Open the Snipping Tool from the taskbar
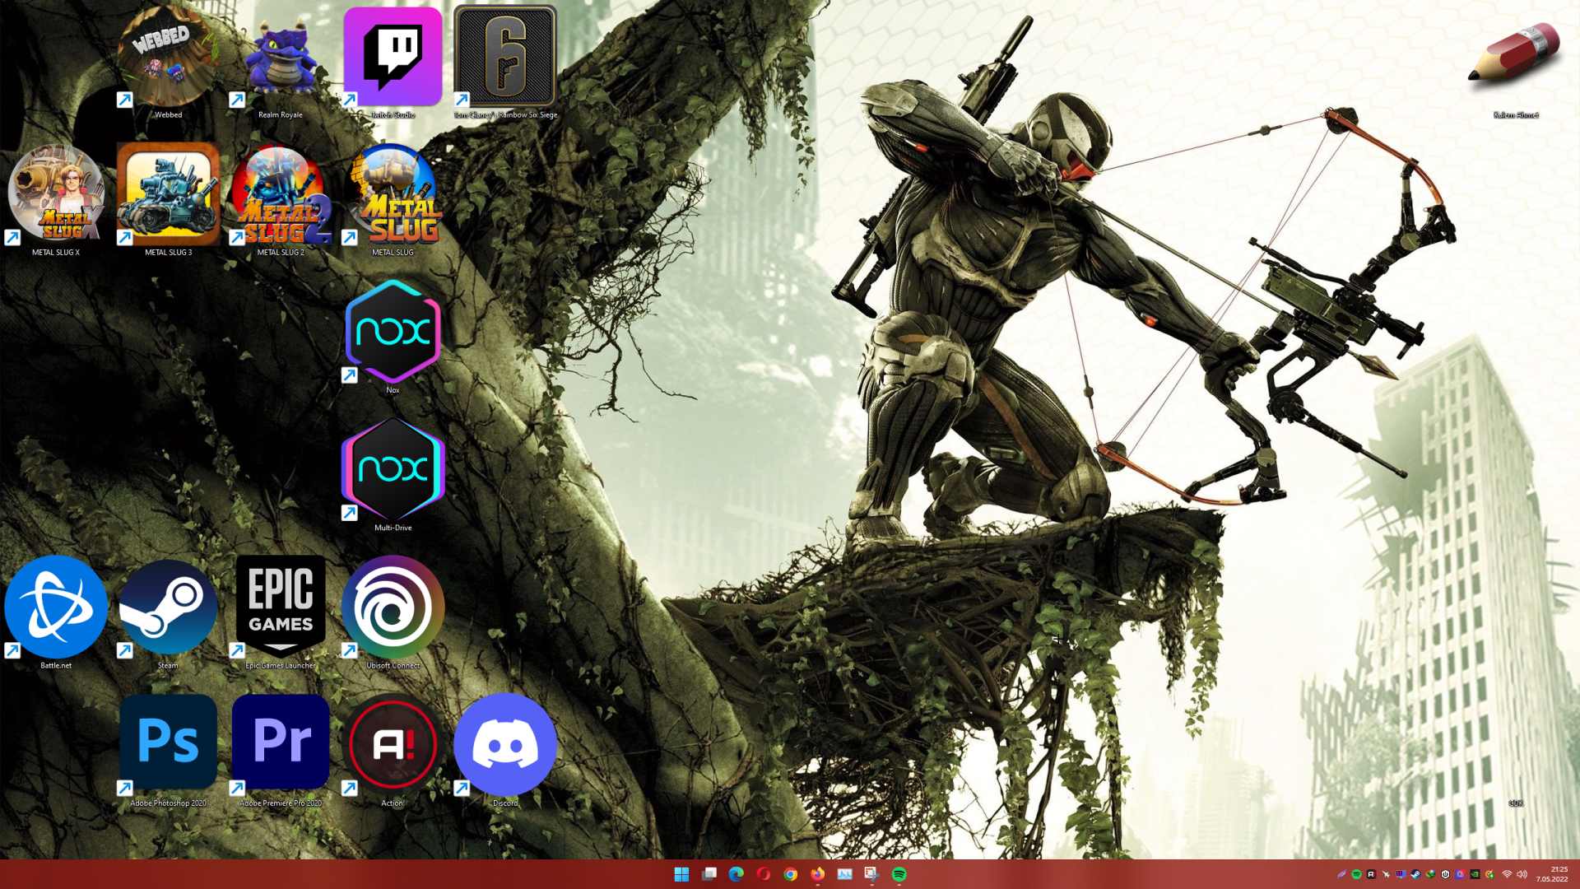1580x889 pixels. [872, 874]
